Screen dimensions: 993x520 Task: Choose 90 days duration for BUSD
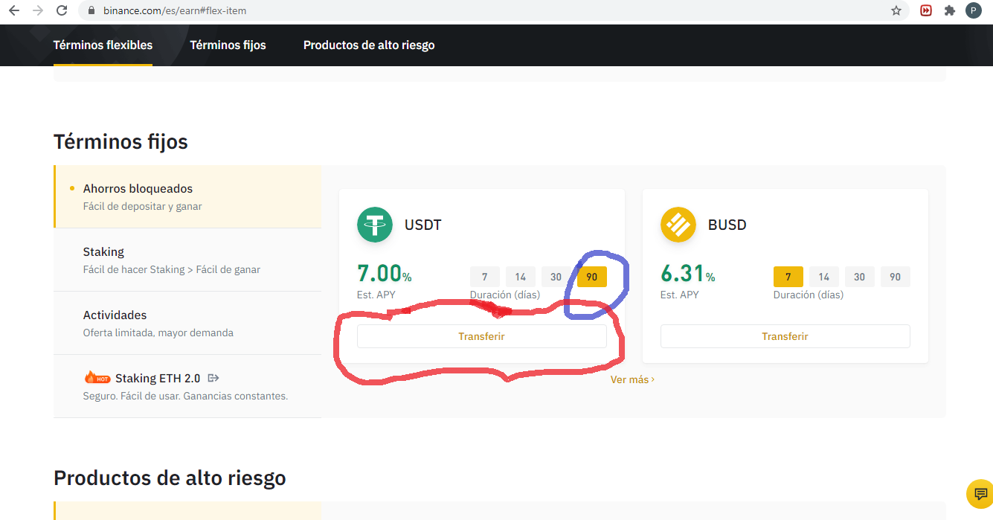pos(896,277)
